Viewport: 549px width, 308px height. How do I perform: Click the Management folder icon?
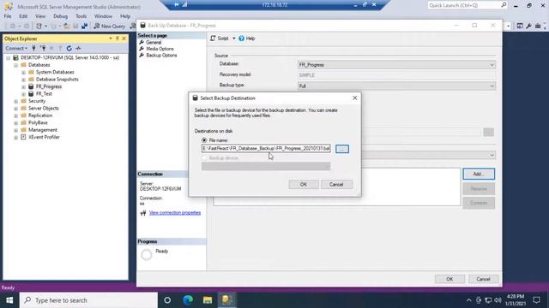tap(23, 130)
